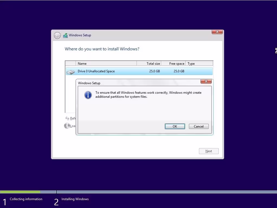277x208 pixels.
Task: Click the heading Where do you want to install Windows
Action: pos(102,49)
